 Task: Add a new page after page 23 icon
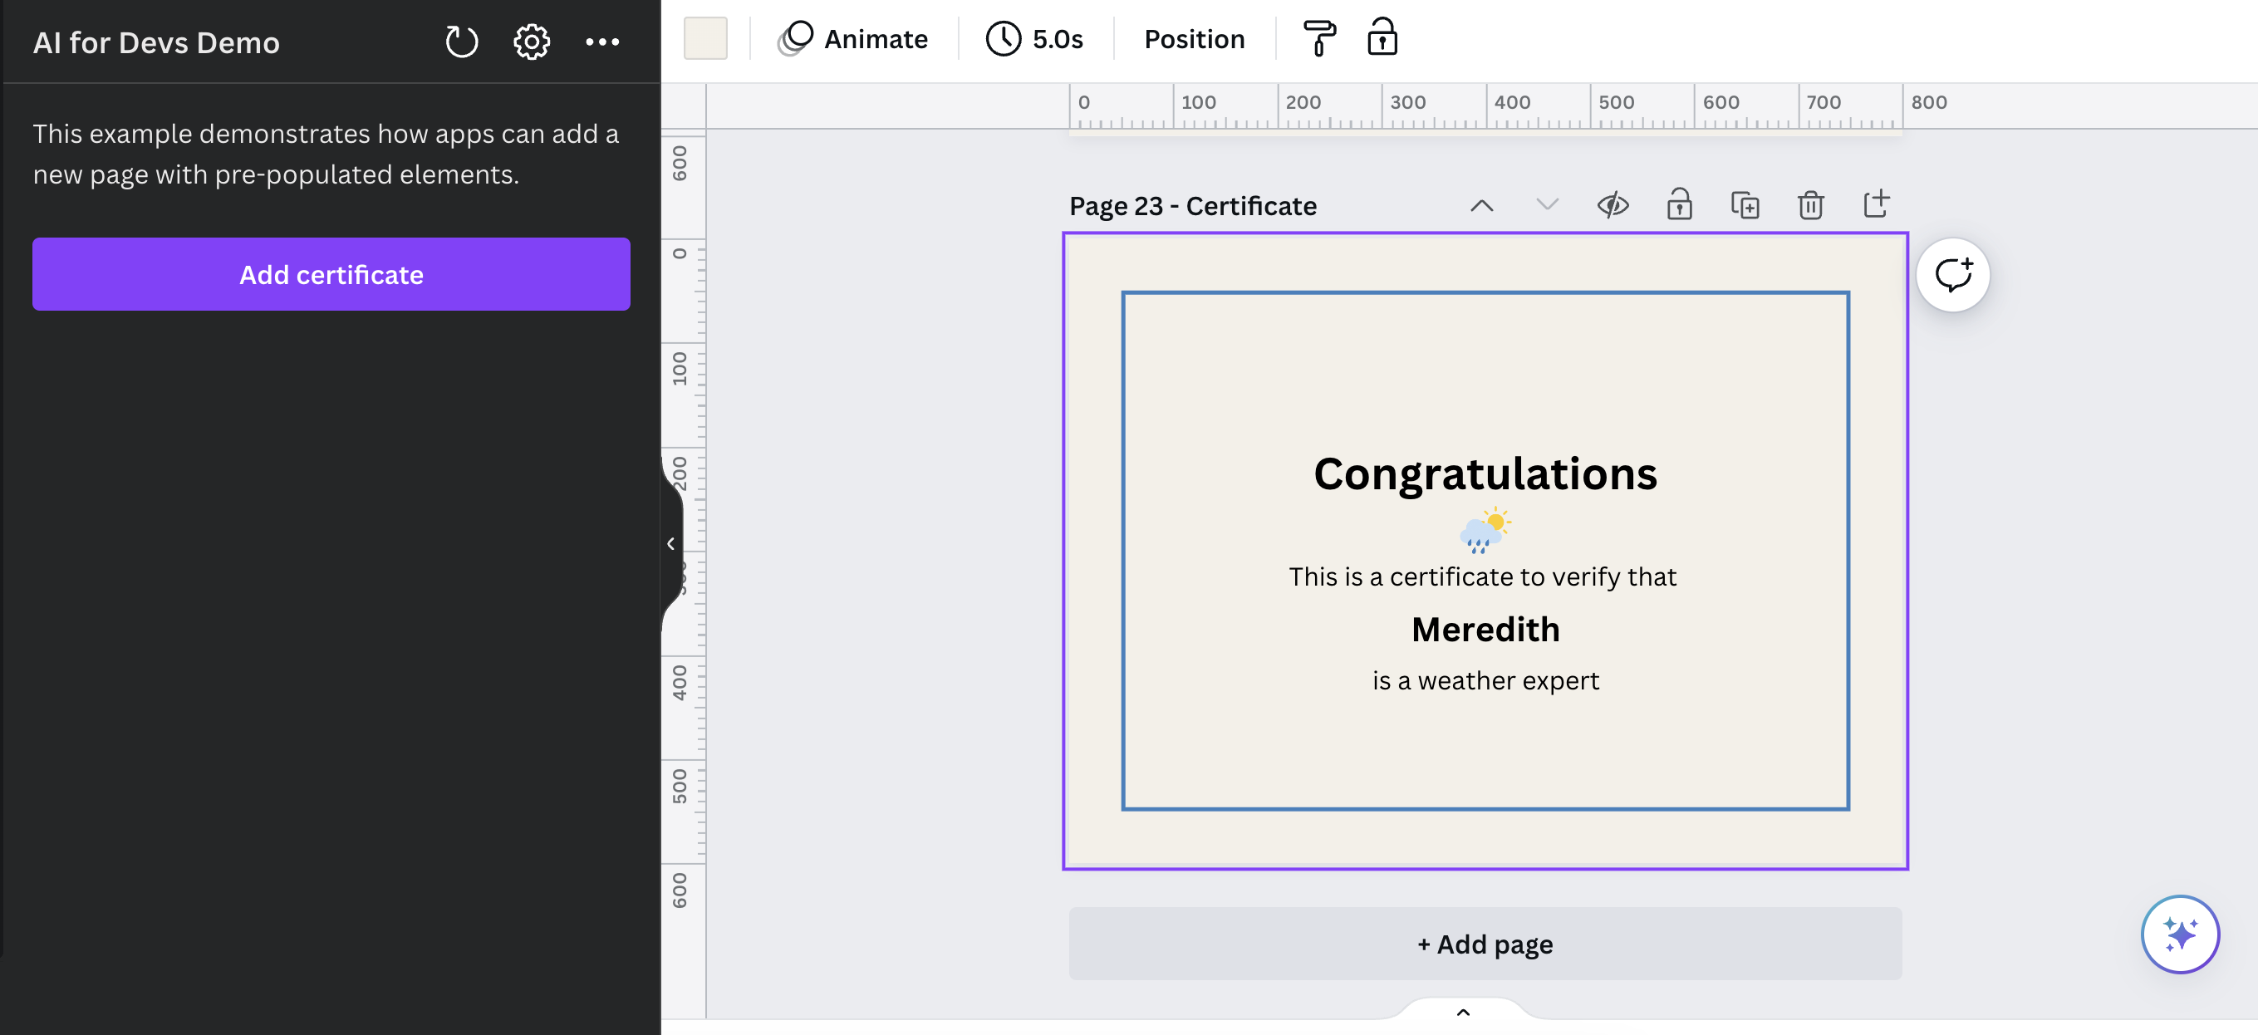(1876, 204)
